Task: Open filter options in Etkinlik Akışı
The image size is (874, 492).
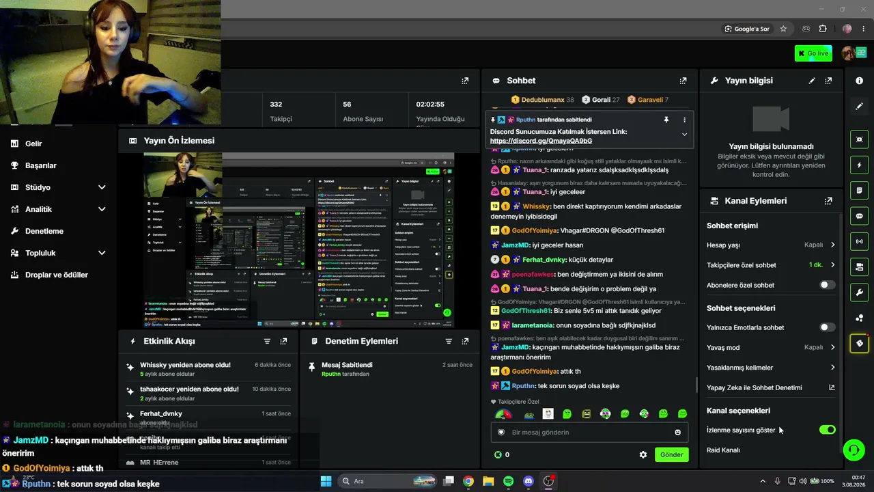Action: [267, 341]
